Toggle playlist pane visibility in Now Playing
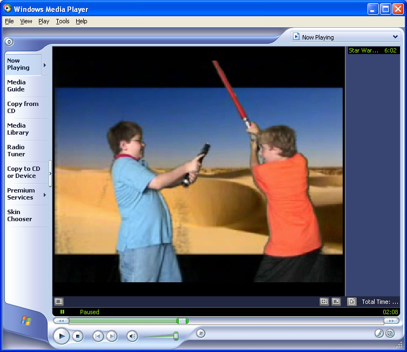 click(351, 302)
